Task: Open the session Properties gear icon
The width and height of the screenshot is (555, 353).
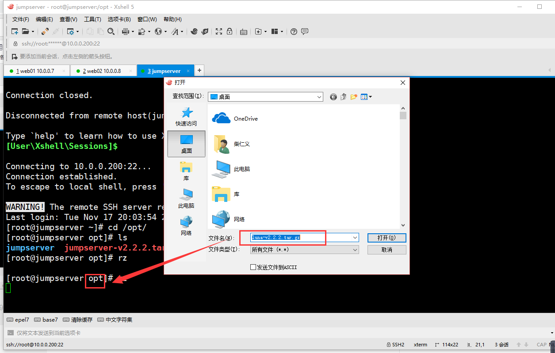Action: pos(70,31)
